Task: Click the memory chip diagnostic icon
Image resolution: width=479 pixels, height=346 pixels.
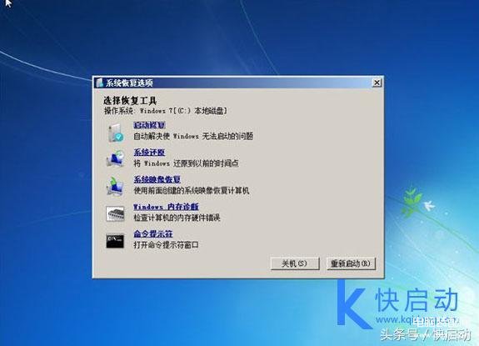Action: tap(115, 213)
